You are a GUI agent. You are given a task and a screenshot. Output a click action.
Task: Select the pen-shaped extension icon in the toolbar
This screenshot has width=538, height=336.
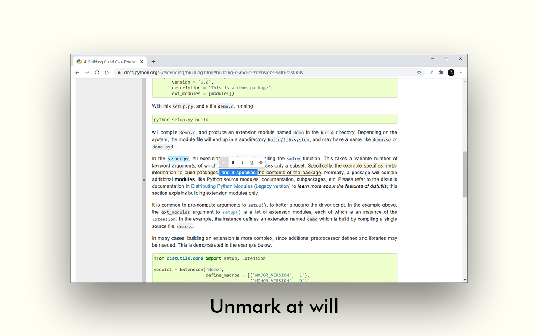click(431, 72)
